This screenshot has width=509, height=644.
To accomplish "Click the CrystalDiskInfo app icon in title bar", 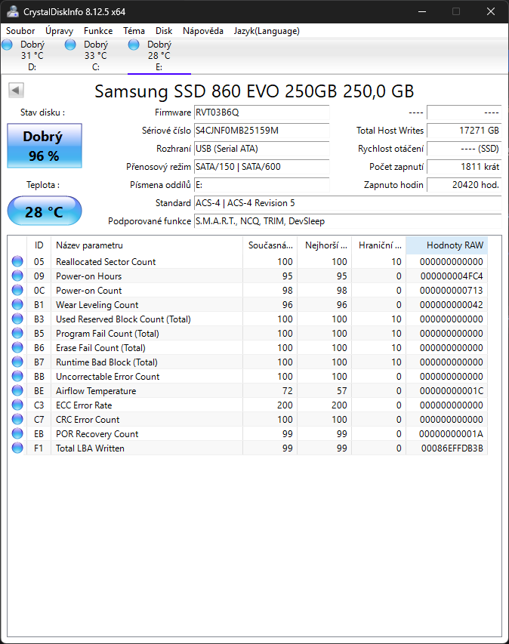I will [13, 11].
